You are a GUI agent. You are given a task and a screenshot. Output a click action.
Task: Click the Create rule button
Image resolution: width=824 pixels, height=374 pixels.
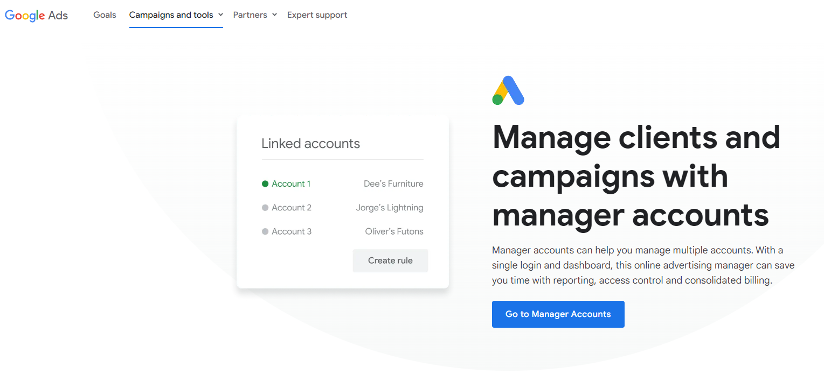point(390,260)
